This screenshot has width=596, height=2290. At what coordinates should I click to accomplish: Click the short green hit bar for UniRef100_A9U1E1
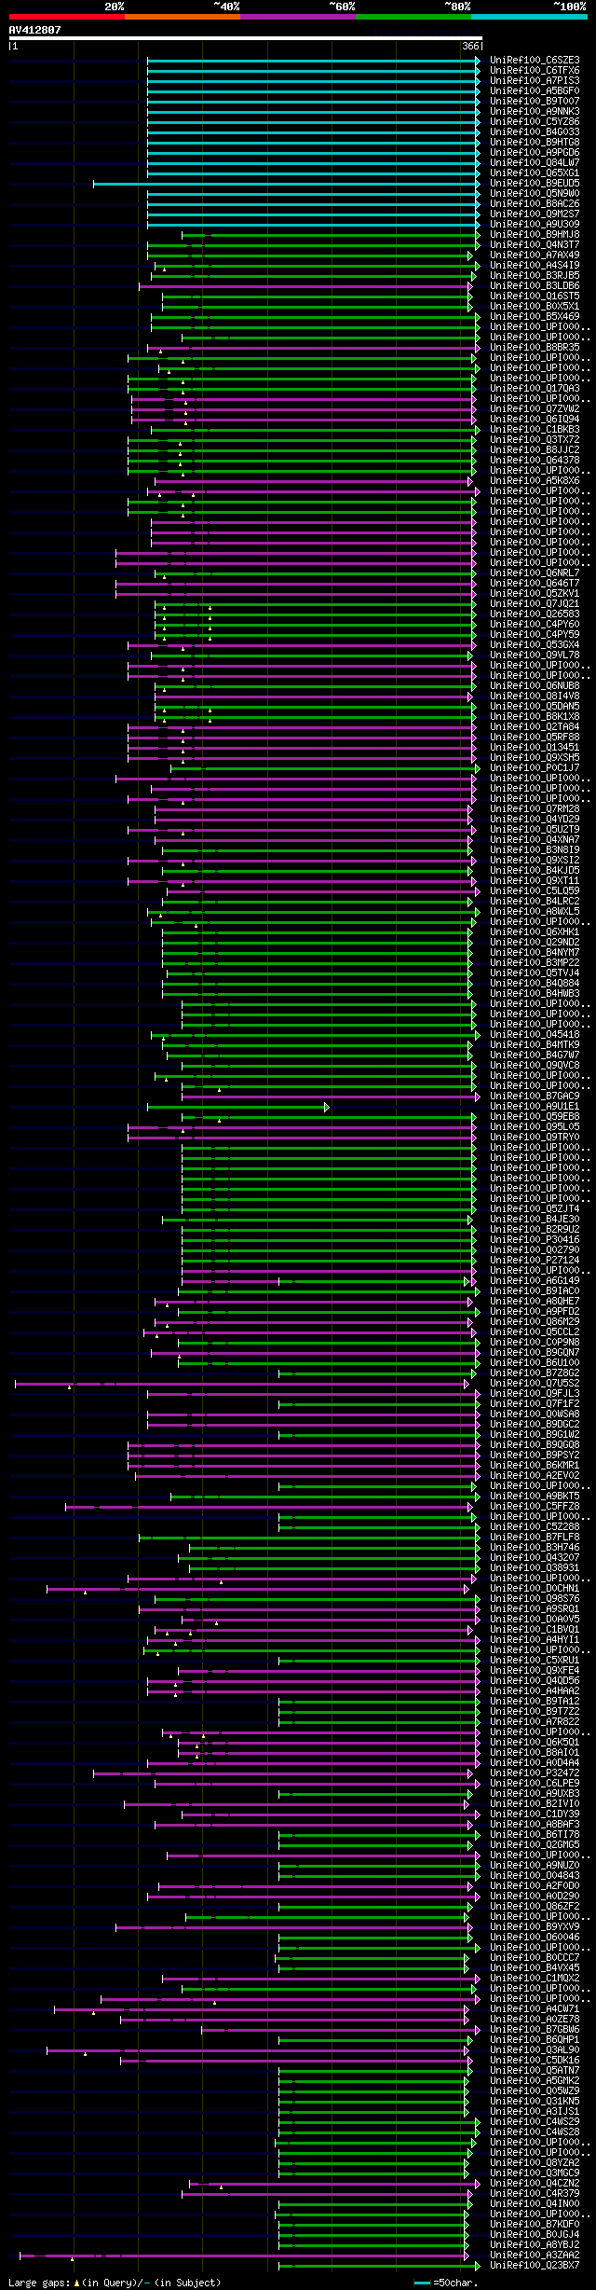[237, 1107]
